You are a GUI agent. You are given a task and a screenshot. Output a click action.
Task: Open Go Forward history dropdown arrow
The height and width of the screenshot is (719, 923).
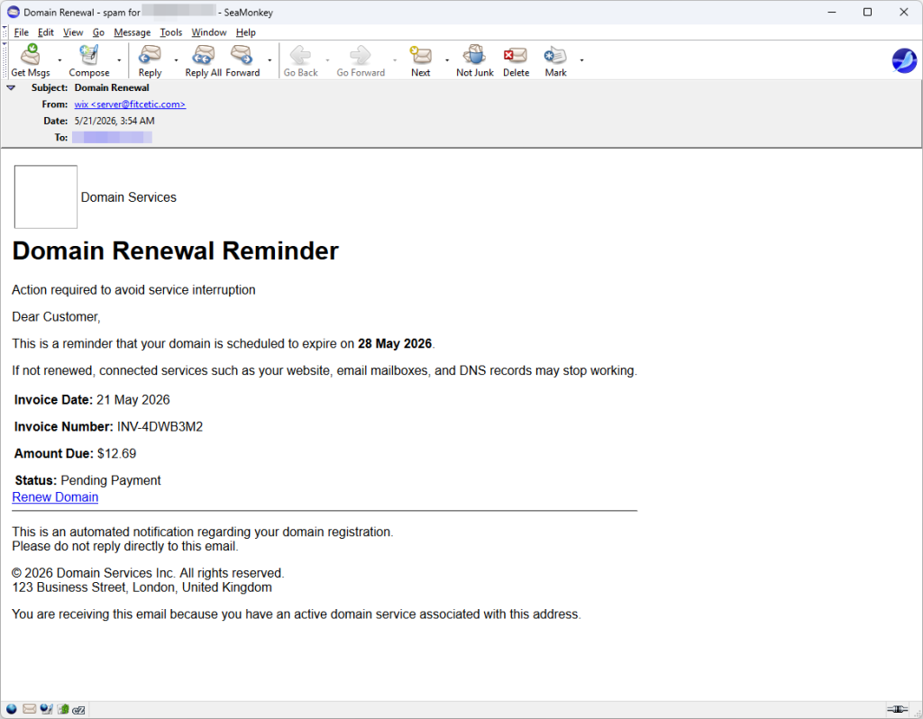pos(395,60)
